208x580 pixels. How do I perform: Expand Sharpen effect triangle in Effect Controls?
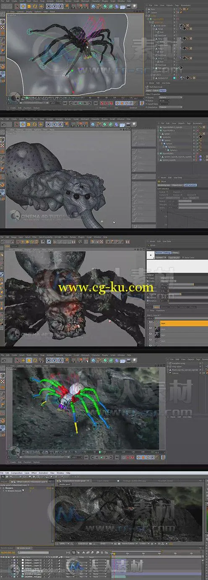click(x=3, y=488)
